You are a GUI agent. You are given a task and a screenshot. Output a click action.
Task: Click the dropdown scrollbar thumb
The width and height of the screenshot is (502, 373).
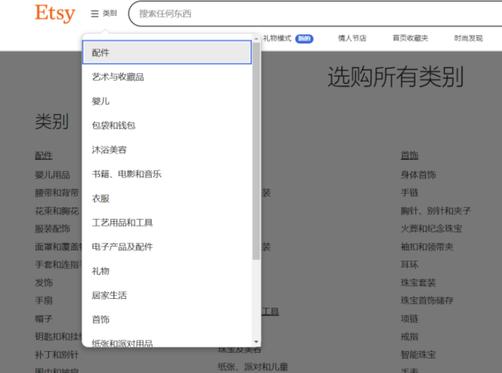256,151
